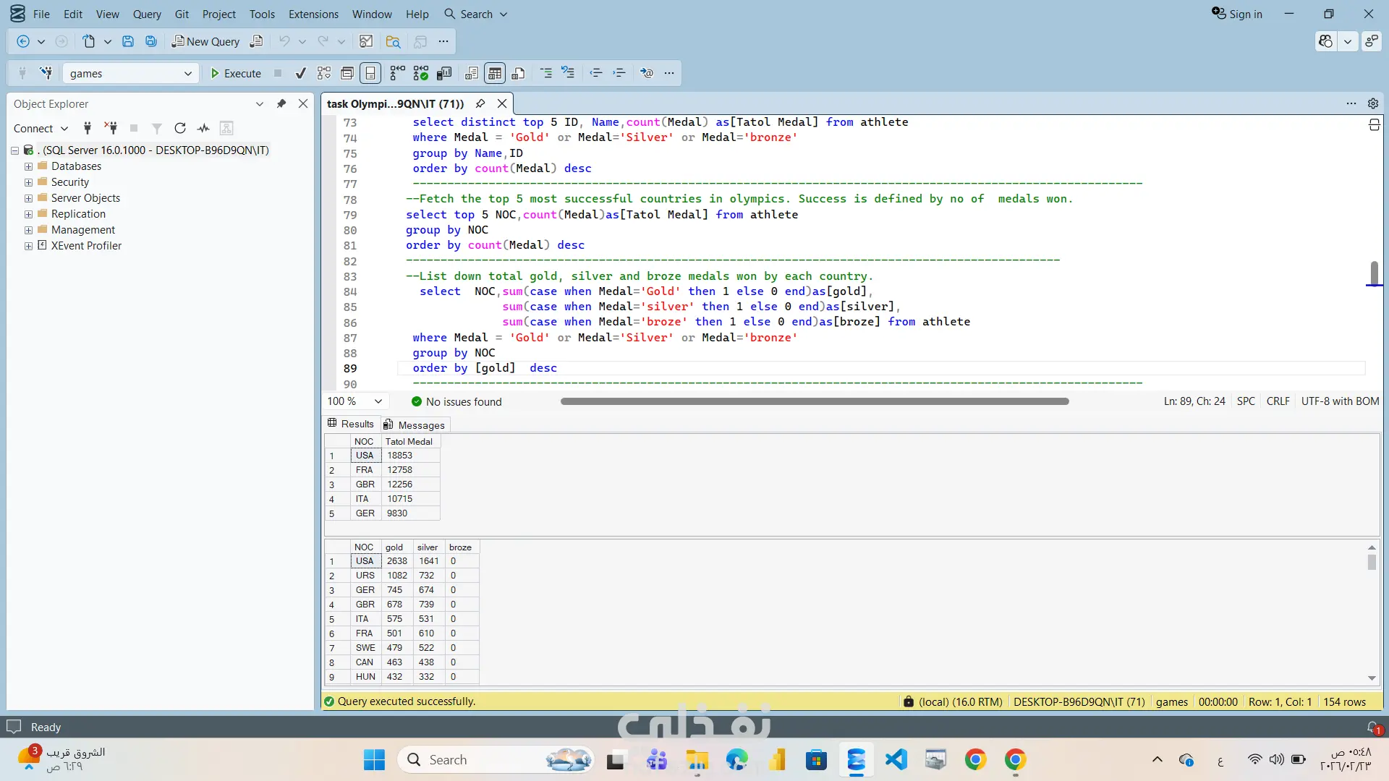Viewport: 1389px width, 781px height.
Task: Click Display Estimated Execution Plan icon
Action: pyautogui.click(x=324, y=73)
